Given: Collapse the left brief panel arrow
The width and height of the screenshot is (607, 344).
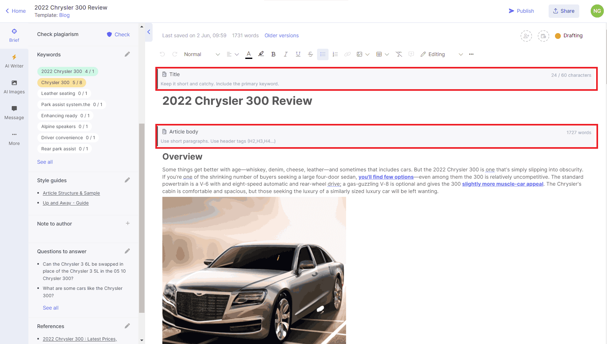Looking at the screenshot, I should 149,32.
